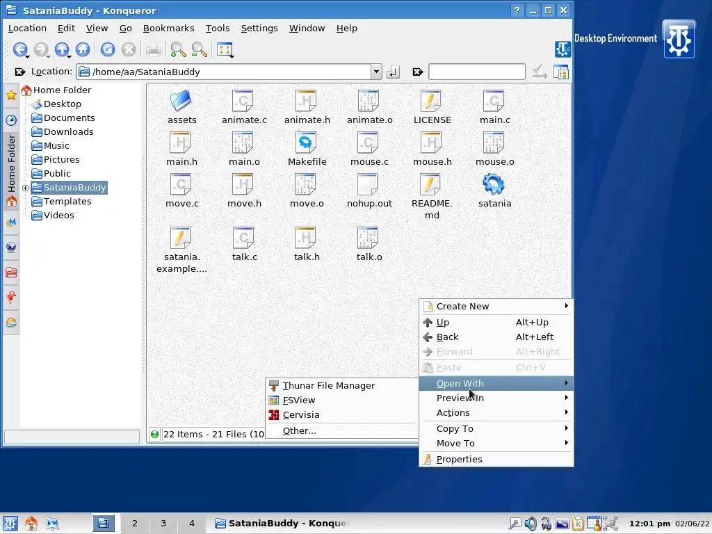Select the Home Folder sidebar tab

[11, 170]
